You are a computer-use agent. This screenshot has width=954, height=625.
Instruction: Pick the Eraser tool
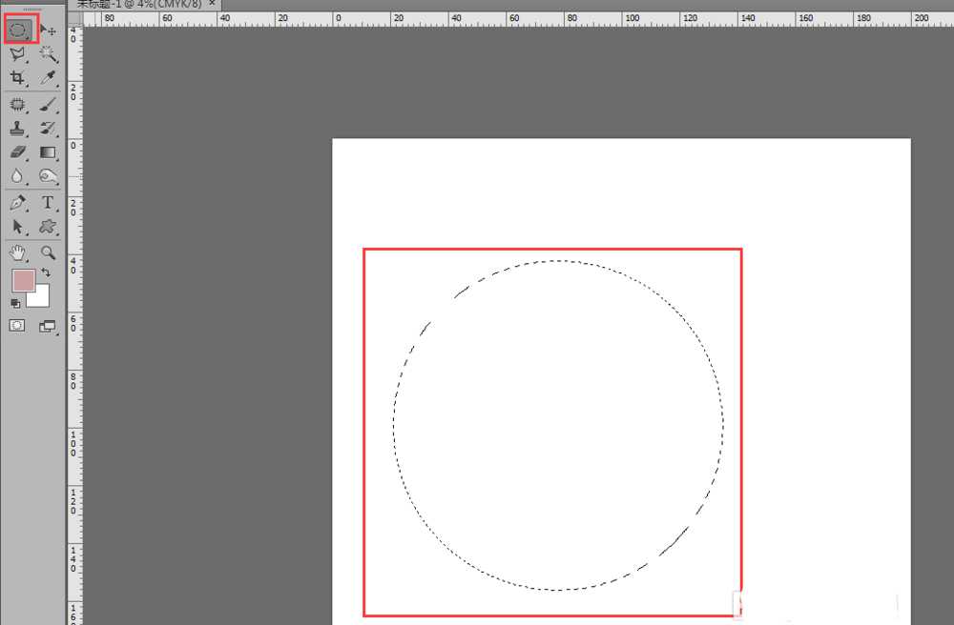(x=17, y=152)
